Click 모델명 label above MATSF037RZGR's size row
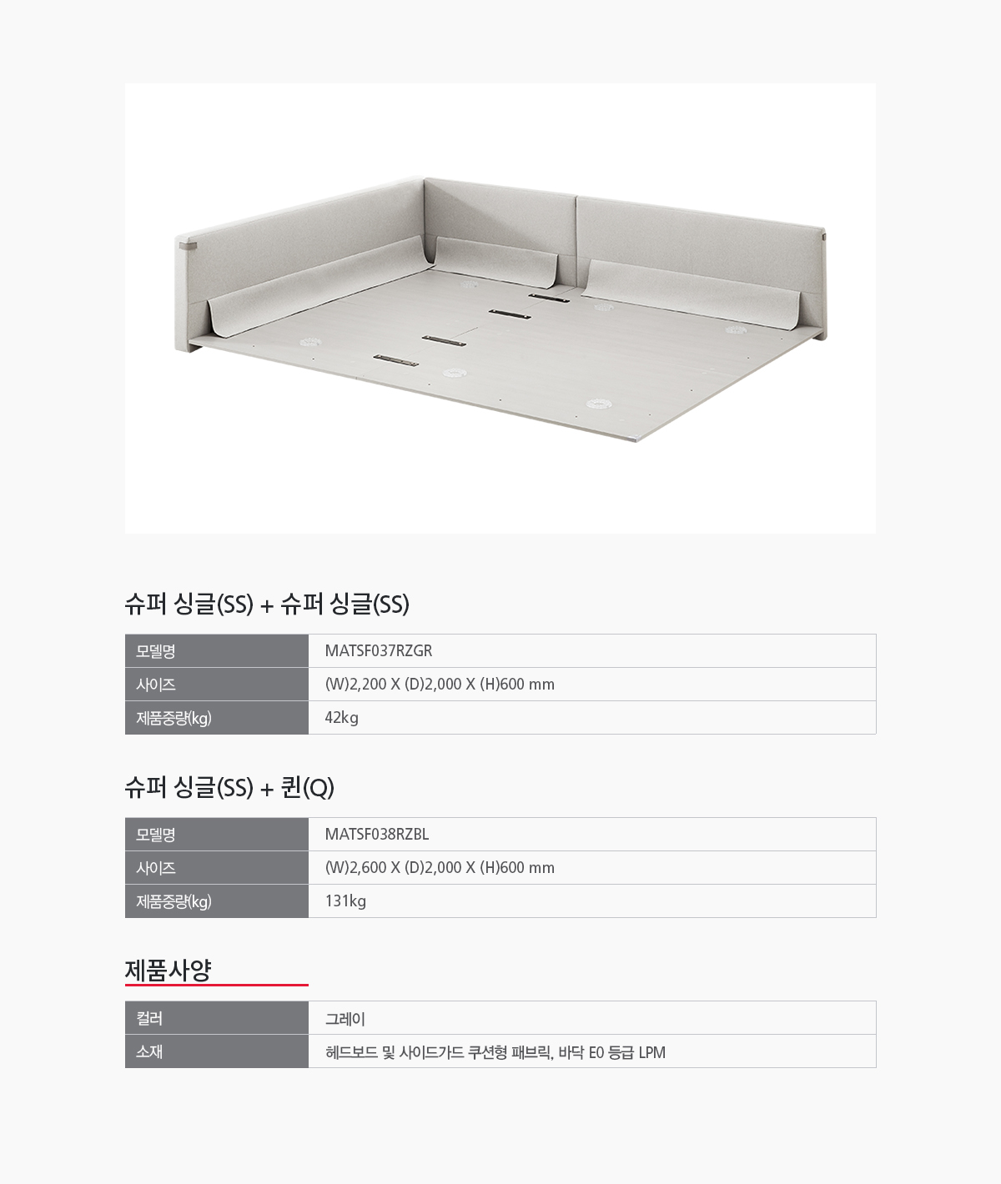1001x1184 pixels. coord(156,651)
